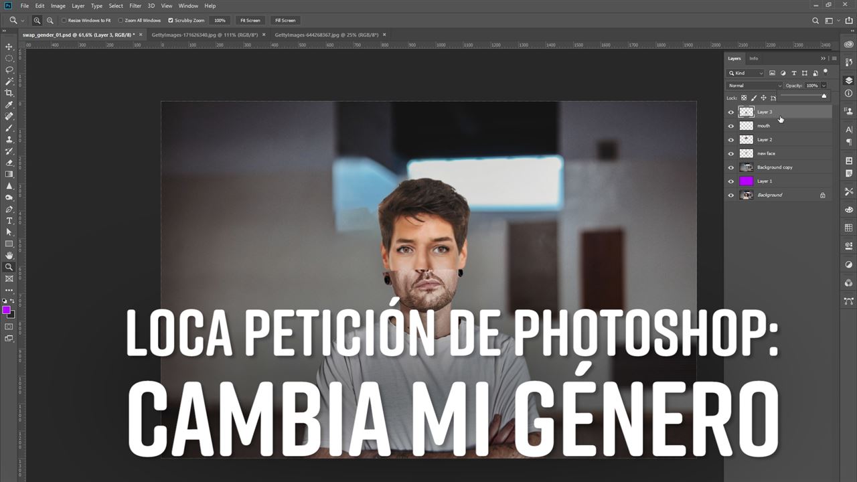The height and width of the screenshot is (482, 857).
Task: Click the Zoom In magnifier option
Action: point(37,21)
